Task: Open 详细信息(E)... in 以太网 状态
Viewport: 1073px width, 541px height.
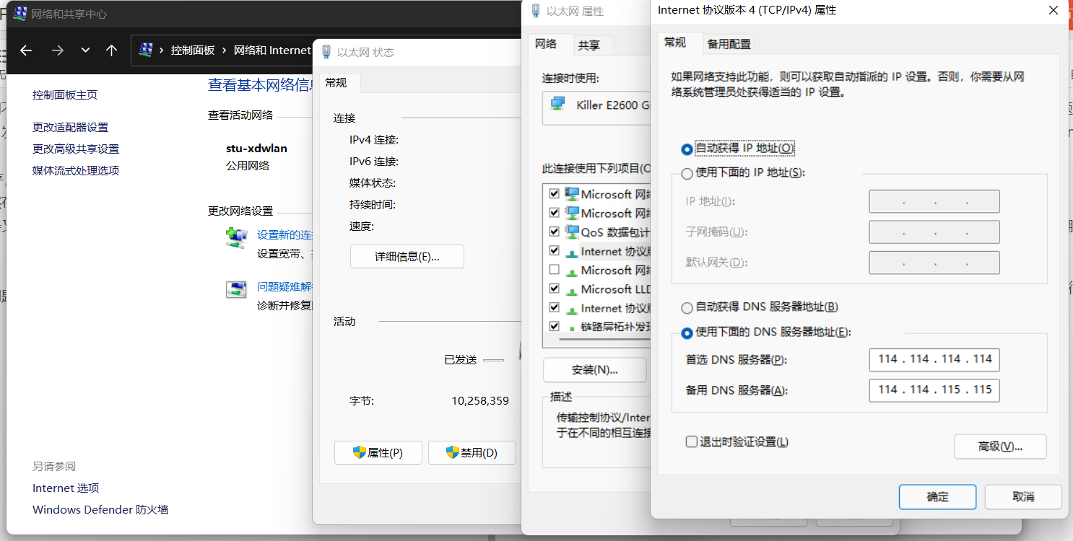Action: tap(407, 256)
